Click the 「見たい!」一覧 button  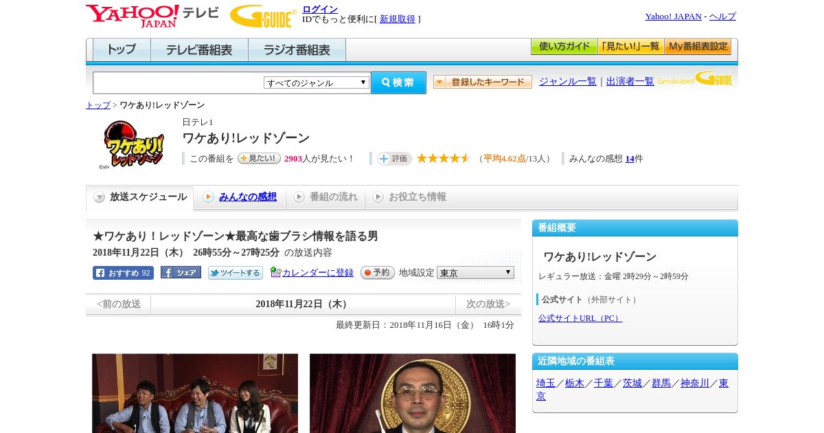coord(631,47)
